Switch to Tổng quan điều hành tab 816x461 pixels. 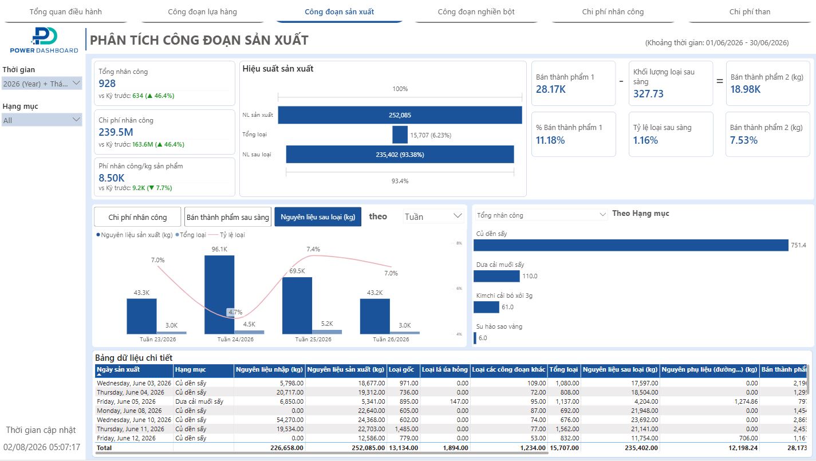point(66,11)
